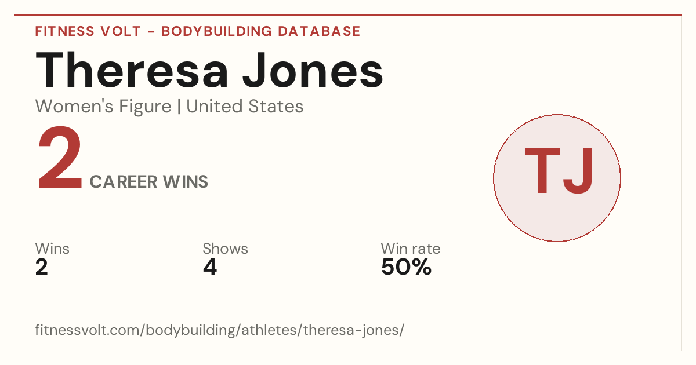696x365 pixels.
Task: Click the United States country label
Action: pos(245,107)
